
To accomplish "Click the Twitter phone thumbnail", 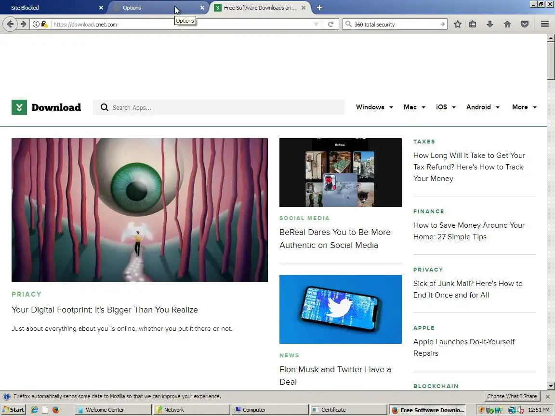I will (x=340, y=309).
